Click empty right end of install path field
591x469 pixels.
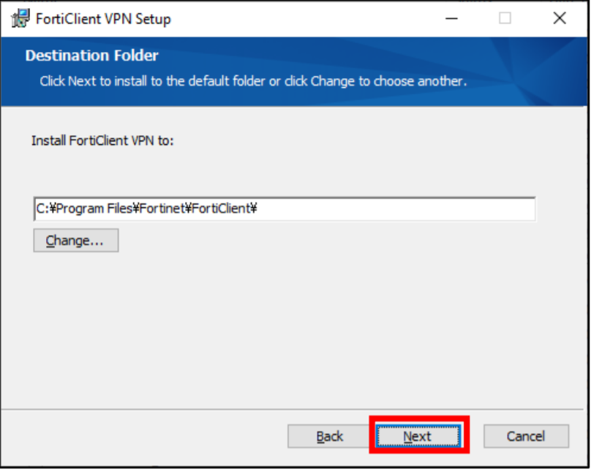tap(439, 209)
